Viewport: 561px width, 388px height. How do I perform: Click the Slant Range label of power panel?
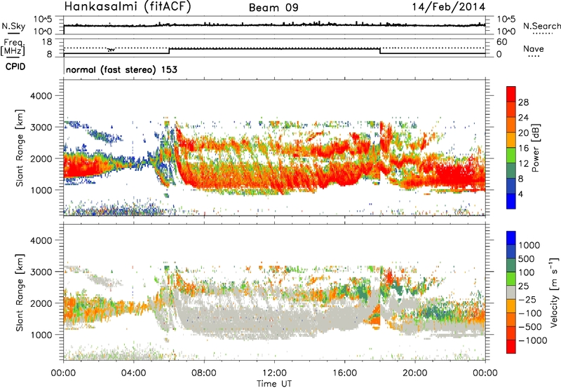20,148
